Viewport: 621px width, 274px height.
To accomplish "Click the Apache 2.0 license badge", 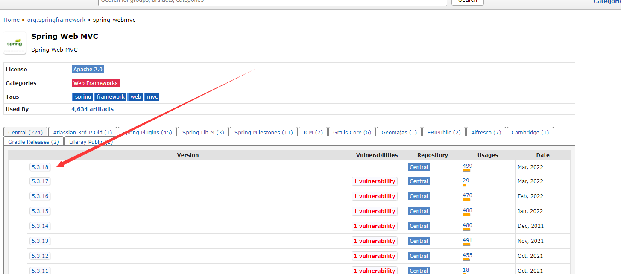I will [88, 70].
